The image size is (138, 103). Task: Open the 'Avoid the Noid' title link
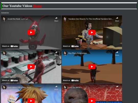[18, 19]
